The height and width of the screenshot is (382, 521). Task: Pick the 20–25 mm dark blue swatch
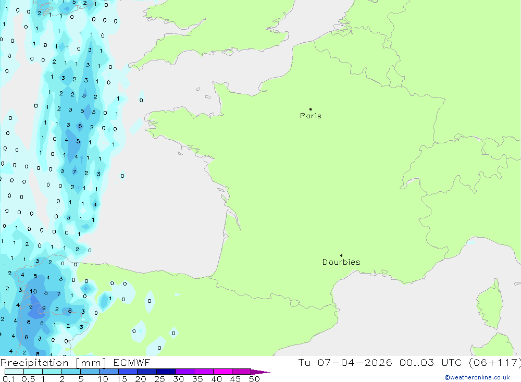[x=147, y=372]
